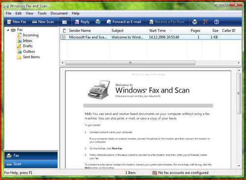
Task: Start a New Scan from toolbar
Action: tap(43, 22)
